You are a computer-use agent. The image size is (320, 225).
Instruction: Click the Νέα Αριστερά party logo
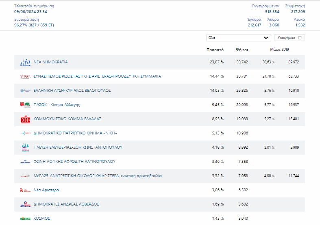[x=25, y=190]
